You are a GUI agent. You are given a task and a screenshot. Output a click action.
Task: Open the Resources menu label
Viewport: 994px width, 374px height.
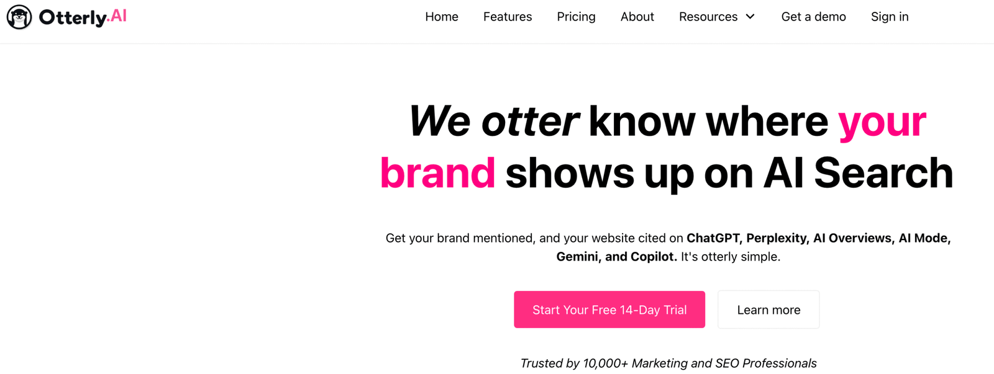[708, 17]
